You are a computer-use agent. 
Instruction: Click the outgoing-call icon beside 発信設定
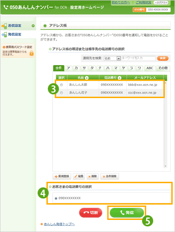coord(4,34)
